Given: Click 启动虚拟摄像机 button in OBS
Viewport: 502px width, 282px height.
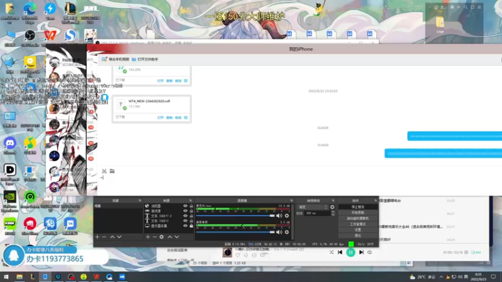Looking at the screenshot, I should click(x=358, y=218).
